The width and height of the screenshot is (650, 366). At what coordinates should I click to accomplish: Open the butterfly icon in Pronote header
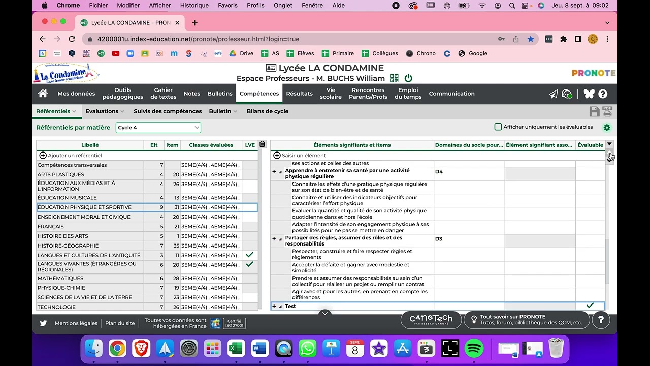pos(589,94)
